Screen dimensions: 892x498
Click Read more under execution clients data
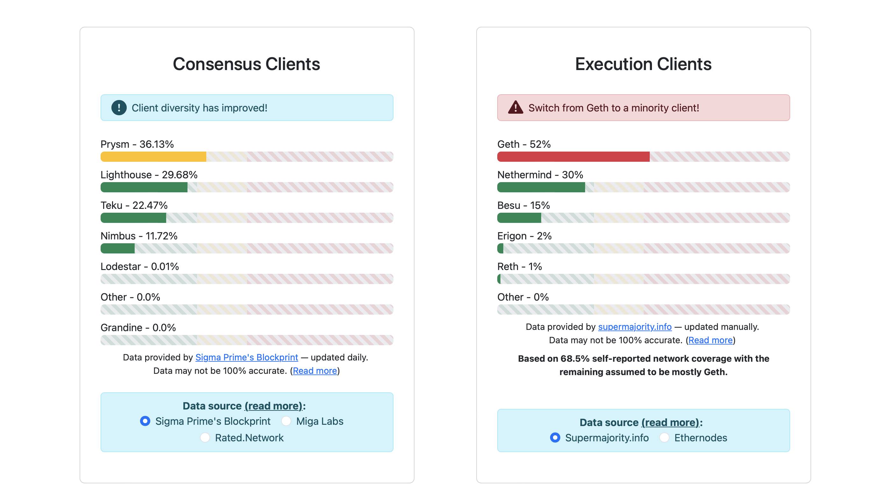[x=710, y=340]
